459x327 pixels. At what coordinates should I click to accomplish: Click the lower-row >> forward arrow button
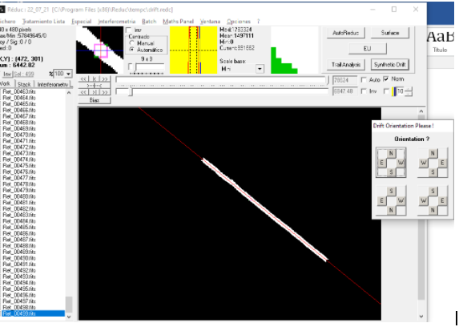pos(105,92)
